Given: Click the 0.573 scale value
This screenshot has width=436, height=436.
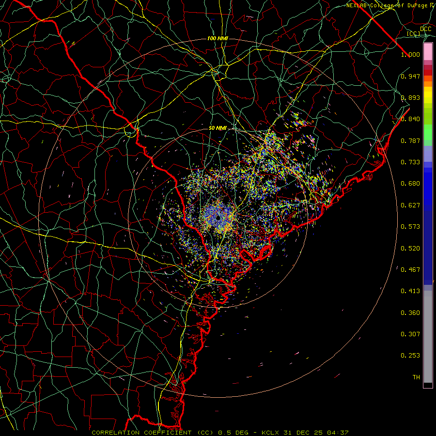Looking at the screenshot, I should [x=410, y=227].
